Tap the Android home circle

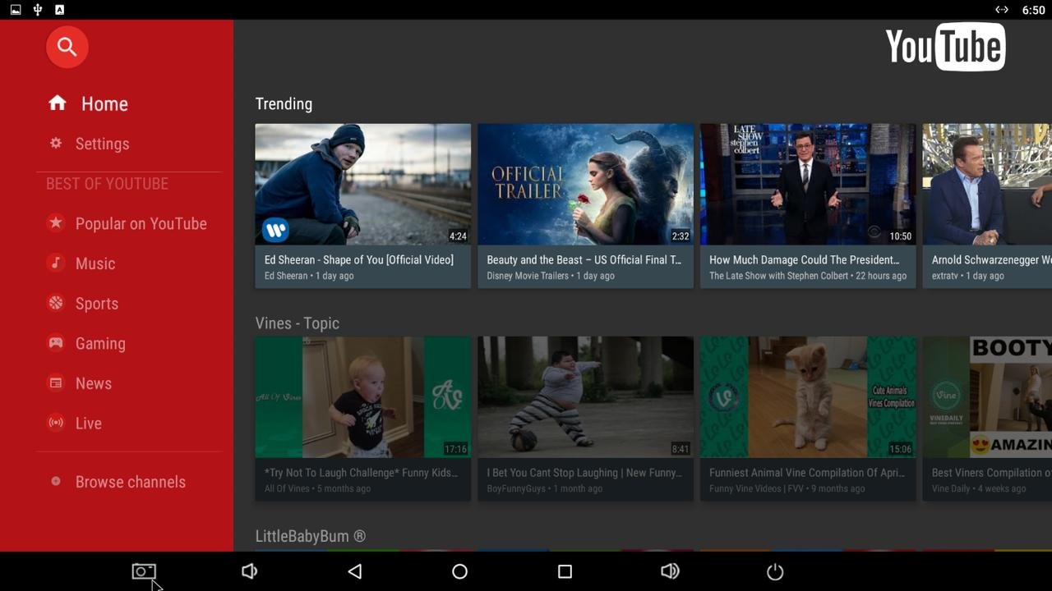click(x=459, y=571)
